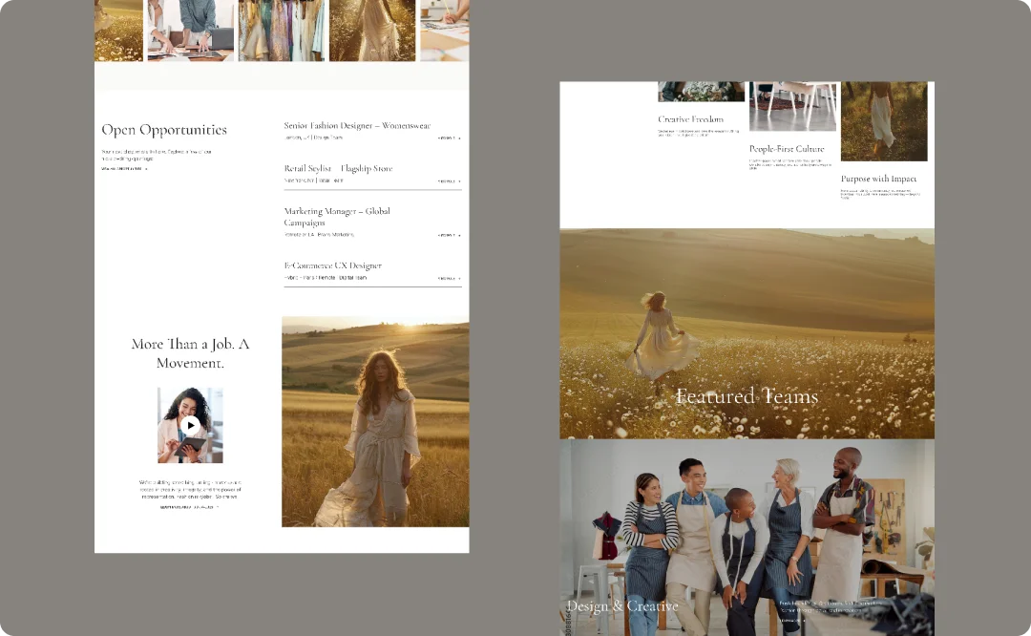Open the Design & Creative team card

pyautogui.click(x=622, y=606)
